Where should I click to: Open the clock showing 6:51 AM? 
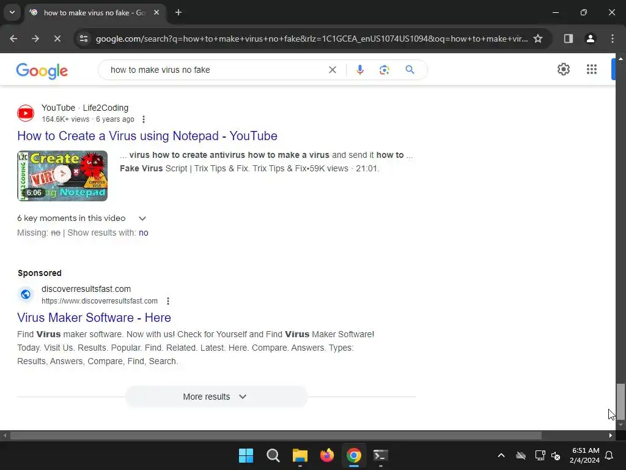click(584, 455)
